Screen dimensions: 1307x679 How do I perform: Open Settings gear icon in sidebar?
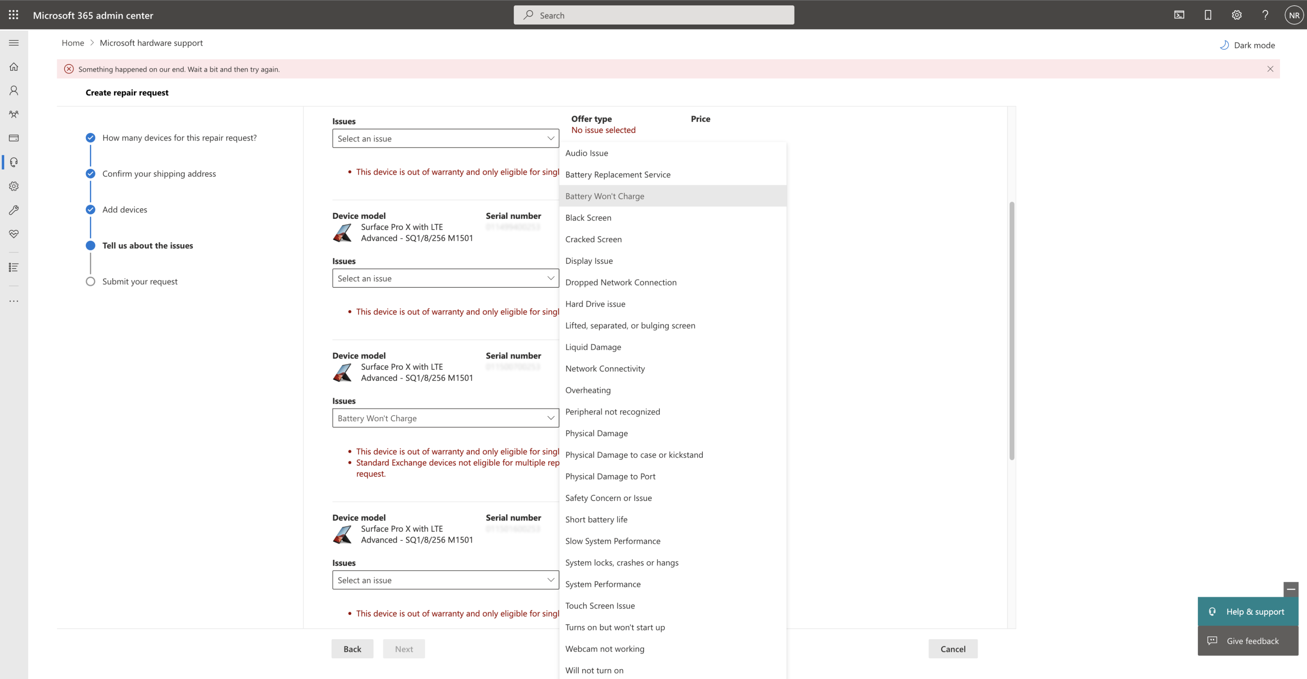(x=14, y=186)
